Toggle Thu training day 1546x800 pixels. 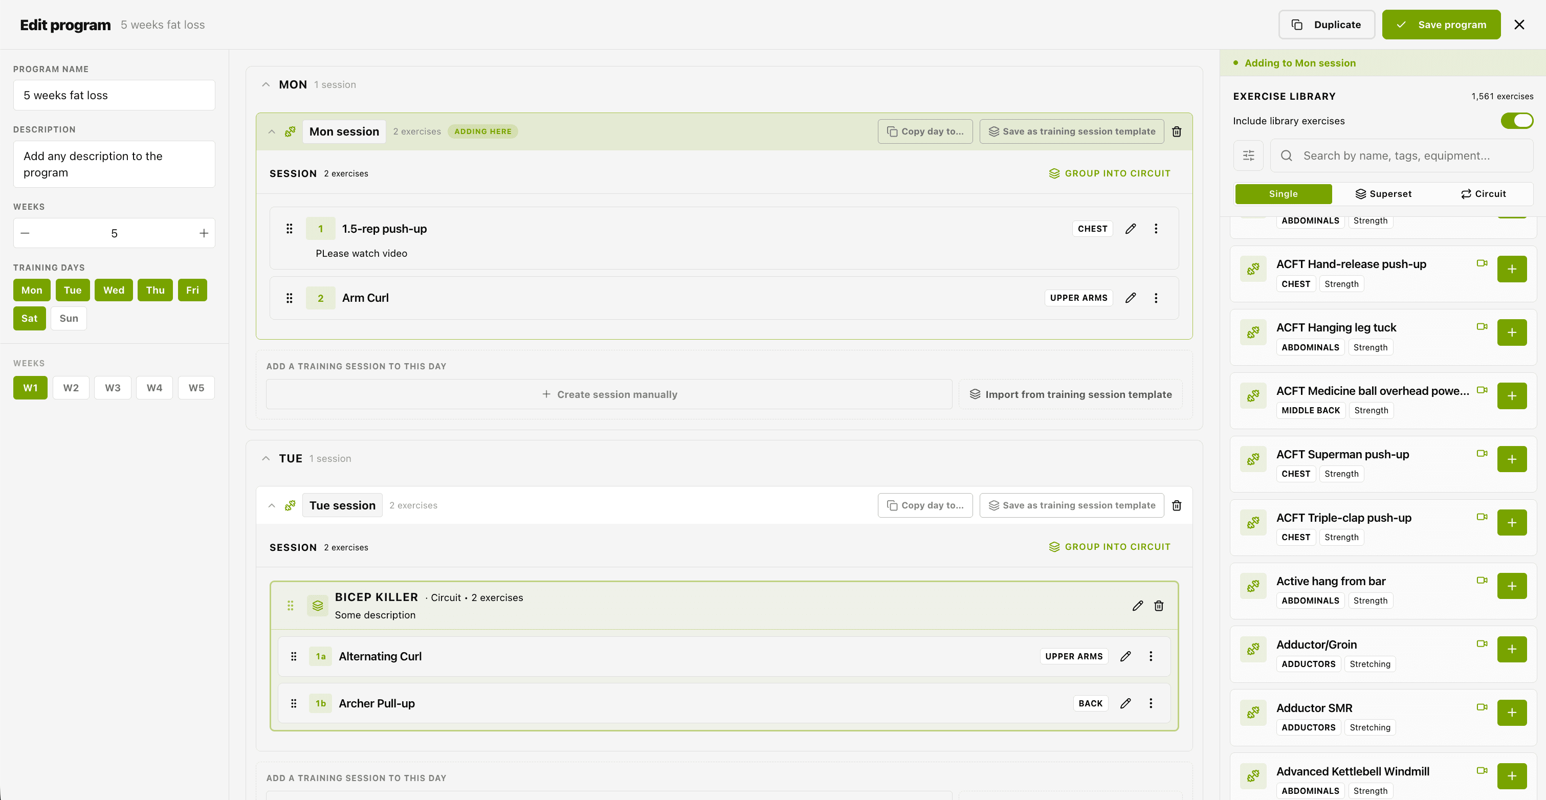click(x=155, y=290)
